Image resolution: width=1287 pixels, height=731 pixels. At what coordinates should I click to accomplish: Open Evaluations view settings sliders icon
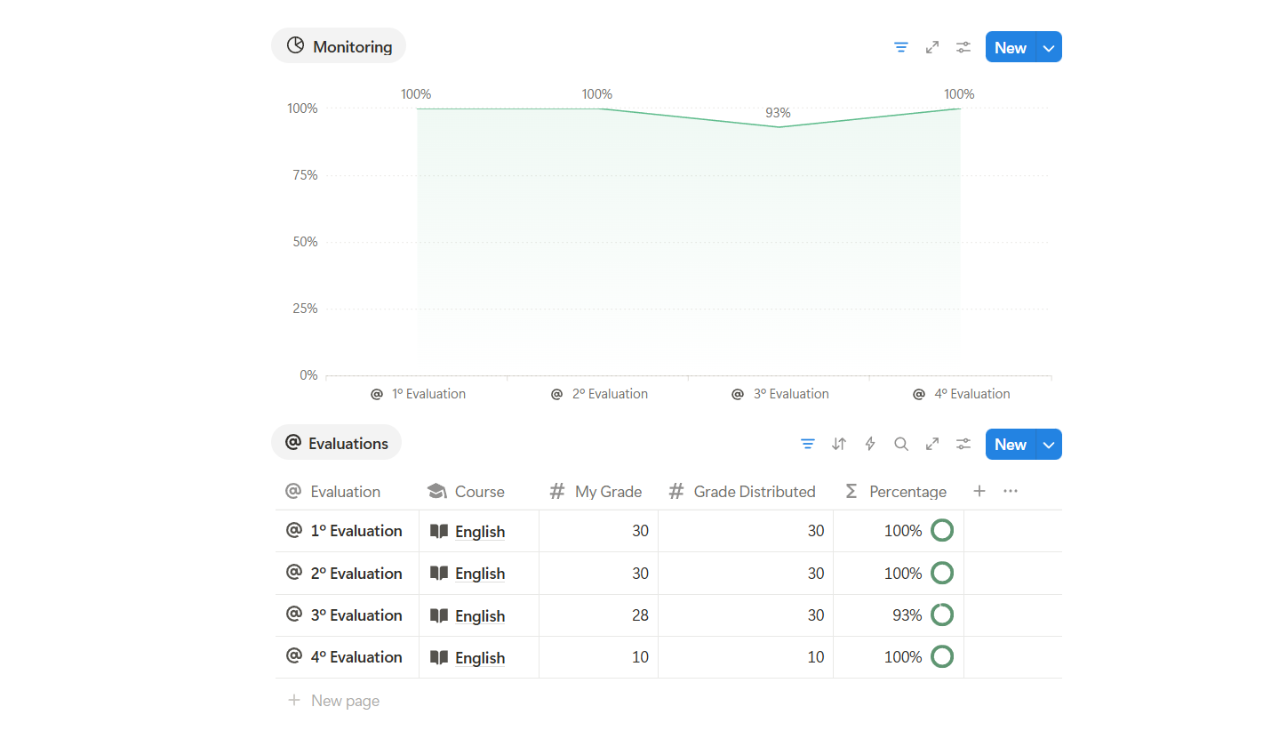[963, 444]
